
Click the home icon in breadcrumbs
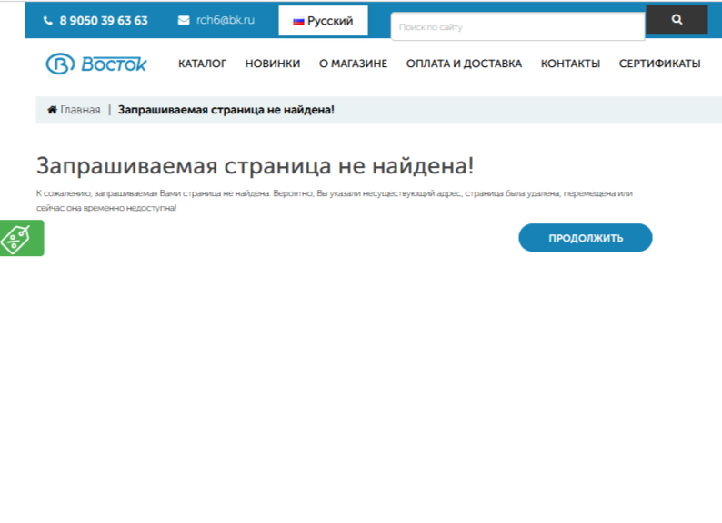[52, 110]
